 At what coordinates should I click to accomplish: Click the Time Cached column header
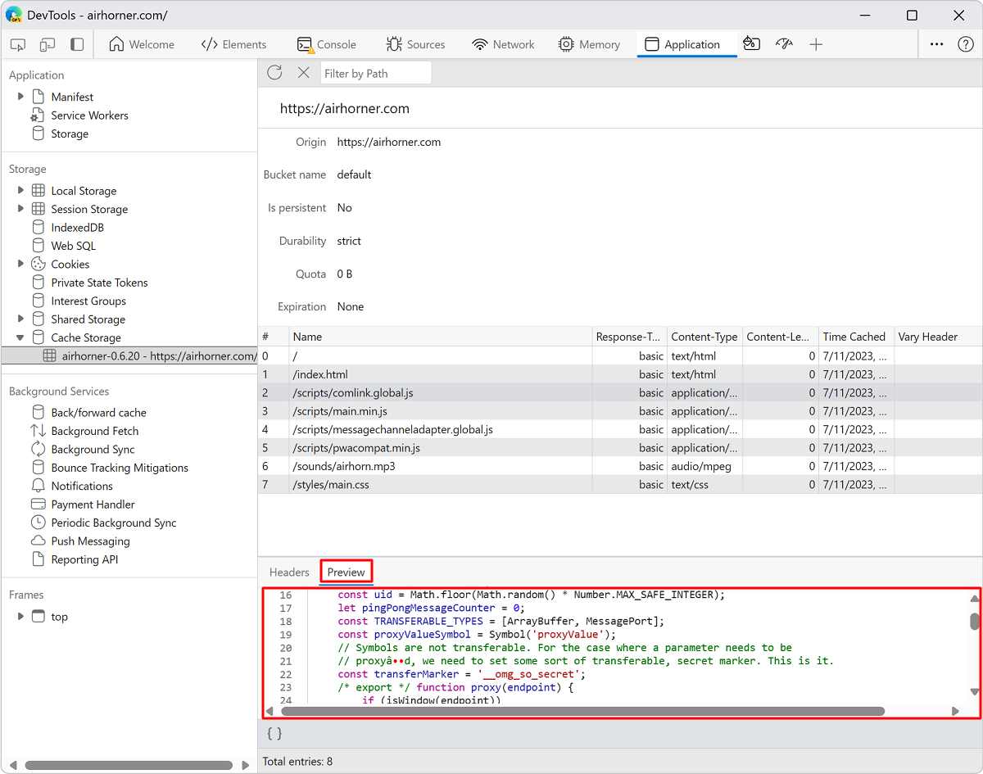[854, 337]
